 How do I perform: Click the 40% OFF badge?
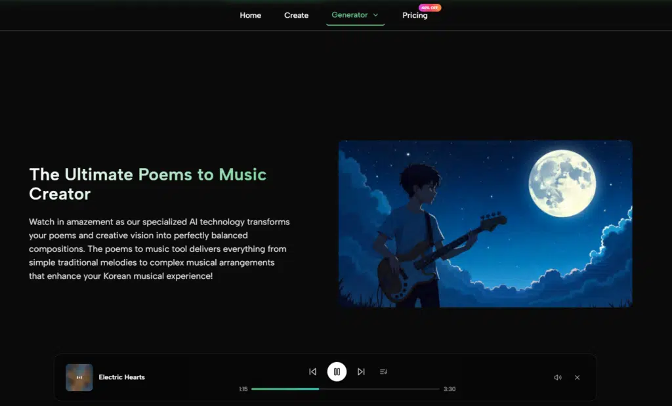click(x=430, y=8)
